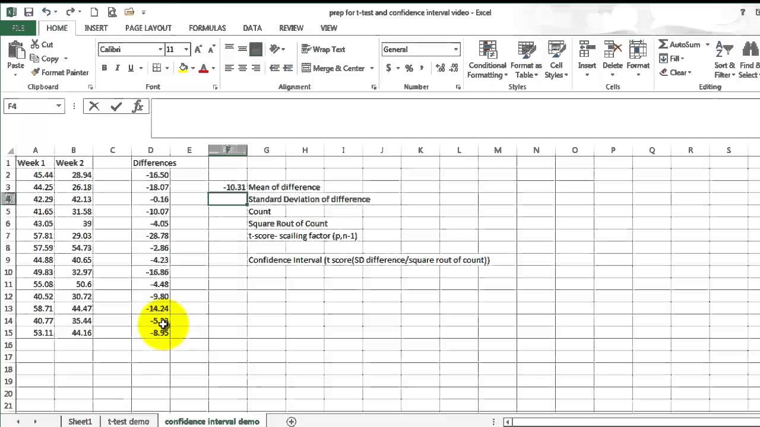Expand the Name Box dropdown arrow

59,106
